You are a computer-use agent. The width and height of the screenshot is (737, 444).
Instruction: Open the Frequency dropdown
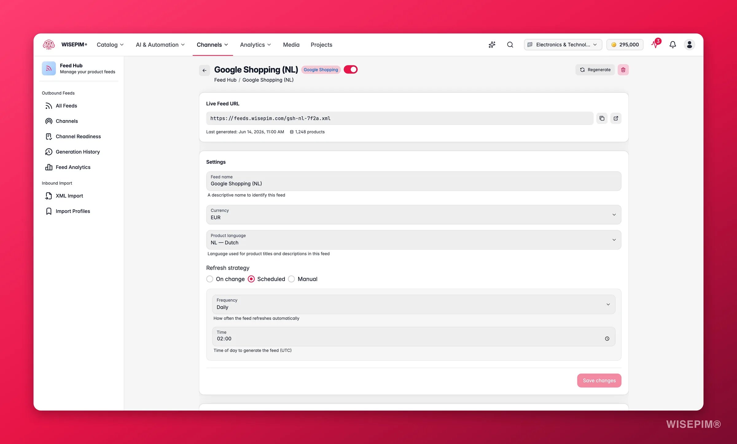(x=414, y=304)
